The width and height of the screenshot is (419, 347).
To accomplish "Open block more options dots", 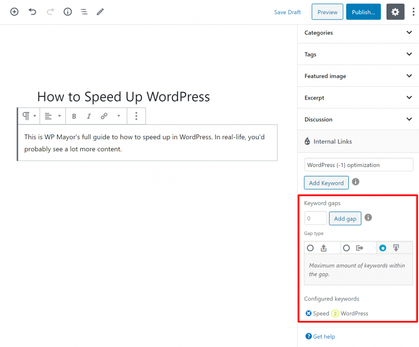I will tap(136, 116).
